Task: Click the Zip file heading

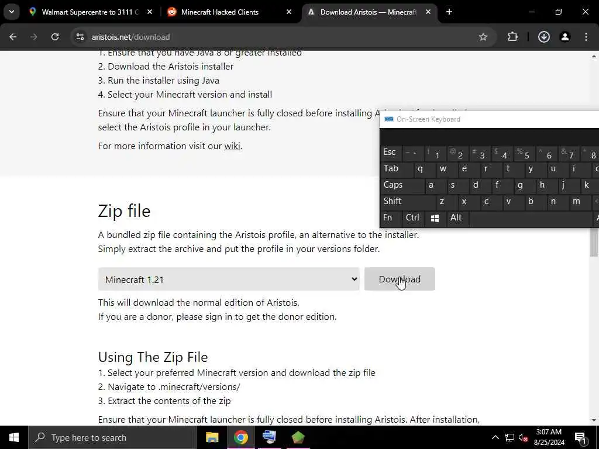Action: pos(124,211)
